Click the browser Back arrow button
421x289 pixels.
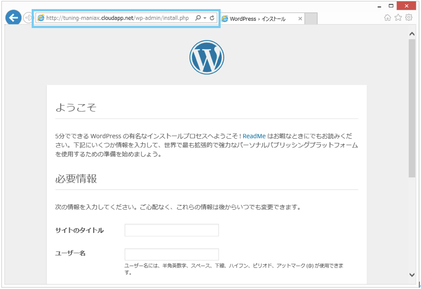(13, 17)
